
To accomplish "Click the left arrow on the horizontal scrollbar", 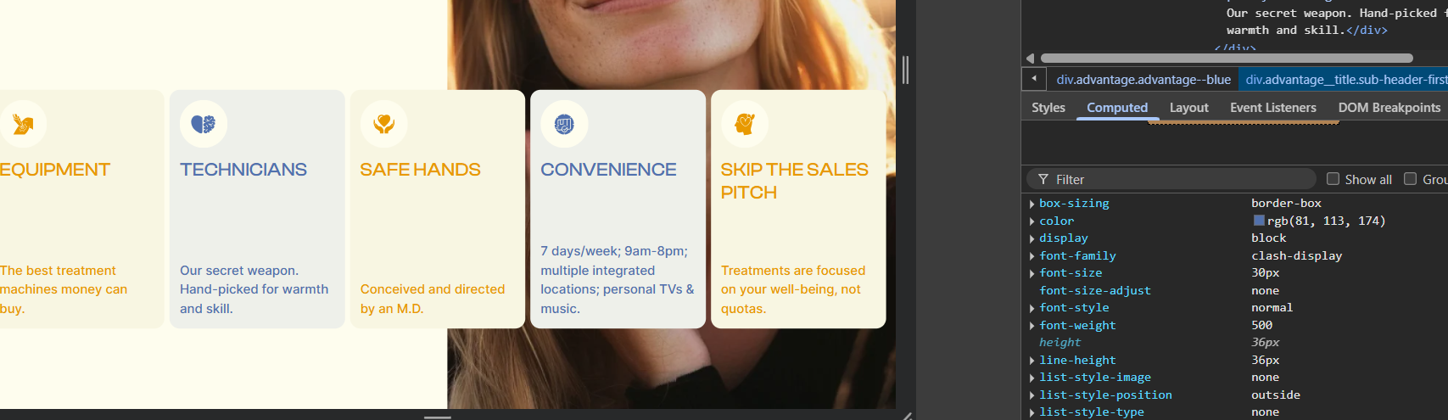I will 1030,59.
